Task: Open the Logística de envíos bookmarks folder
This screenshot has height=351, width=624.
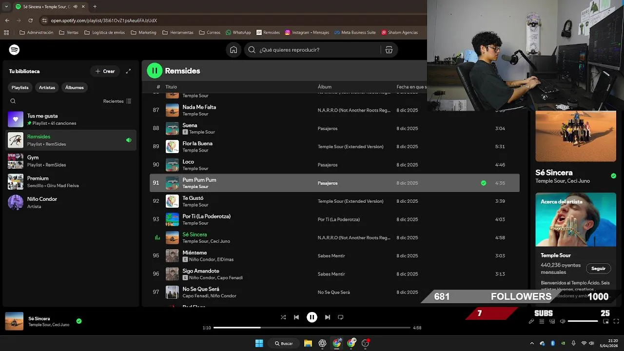Action: (x=105, y=33)
